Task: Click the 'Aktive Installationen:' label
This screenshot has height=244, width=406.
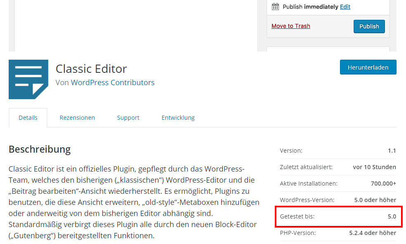Action: pyautogui.click(x=309, y=184)
